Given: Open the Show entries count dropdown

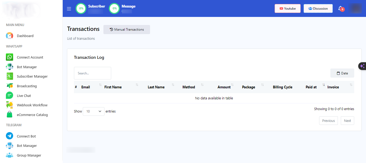Looking at the screenshot, I should tap(94, 111).
